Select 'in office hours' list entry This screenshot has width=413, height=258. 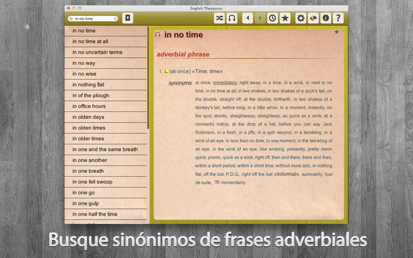pos(106,106)
